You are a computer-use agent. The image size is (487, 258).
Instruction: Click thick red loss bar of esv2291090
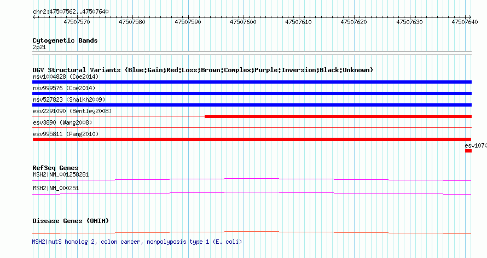(x=338, y=116)
